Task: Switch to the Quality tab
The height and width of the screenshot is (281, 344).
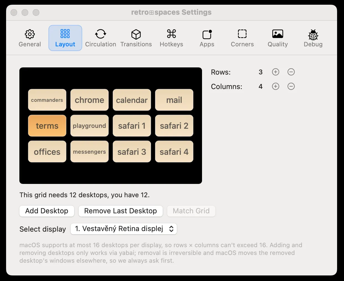Action: [x=278, y=38]
